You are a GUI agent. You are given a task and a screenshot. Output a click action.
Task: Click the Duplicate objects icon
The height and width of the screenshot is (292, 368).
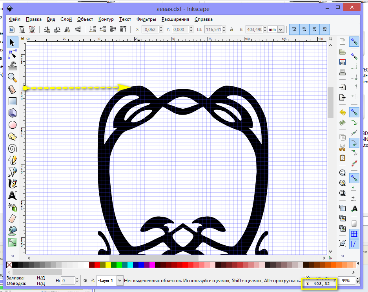[x=342, y=208]
